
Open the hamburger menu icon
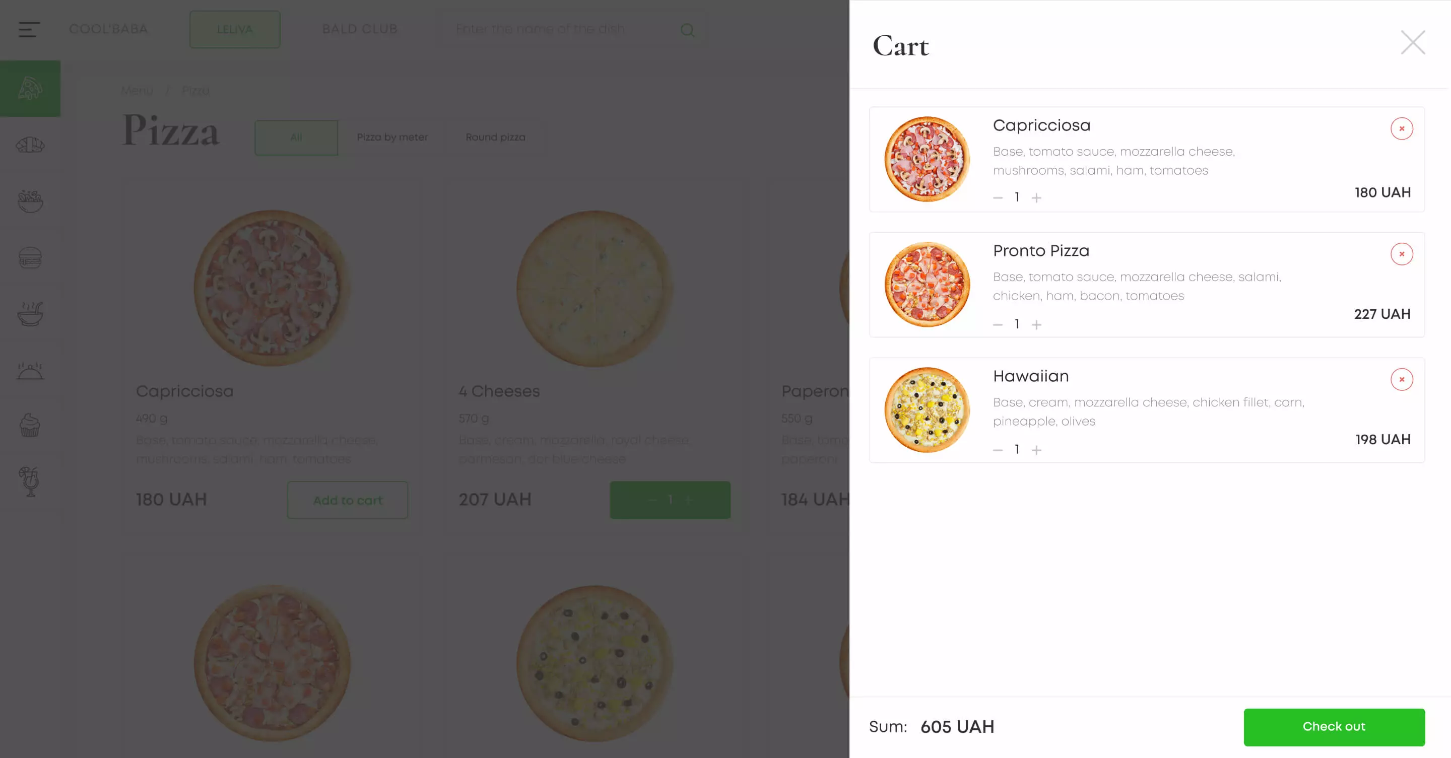pyautogui.click(x=29, y=29)
